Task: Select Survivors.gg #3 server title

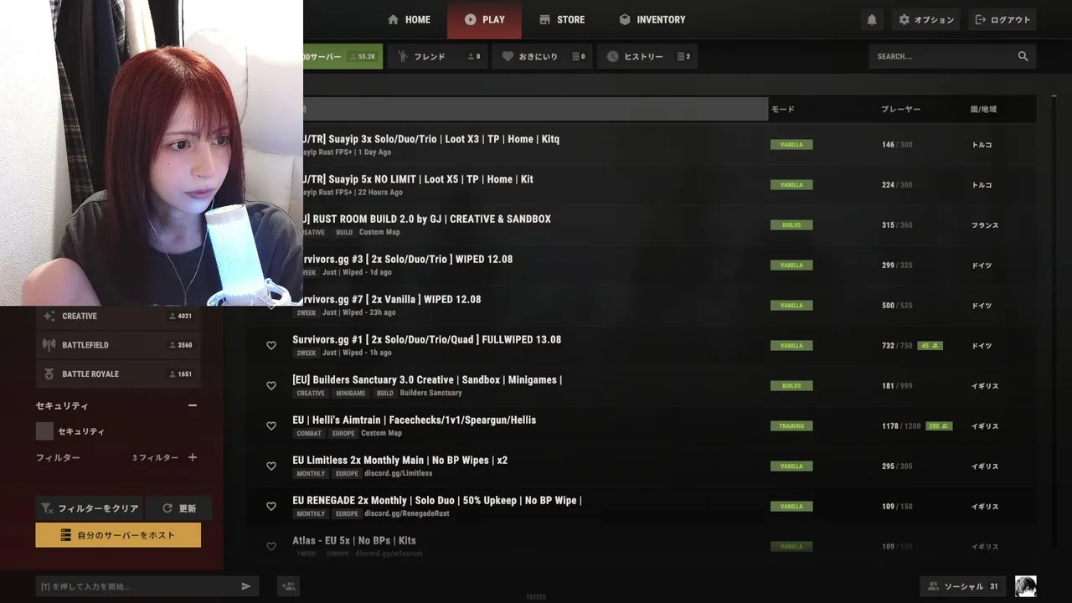Action: (408, 259)
